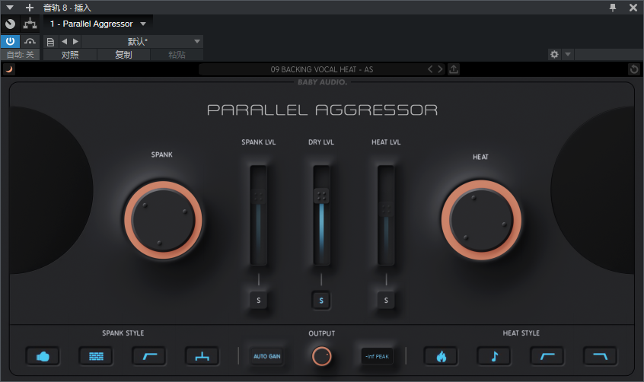Screen dimensions: 644x382
Task: Select the low-cut Heat style icon
Action: click(x=547, y=356)
